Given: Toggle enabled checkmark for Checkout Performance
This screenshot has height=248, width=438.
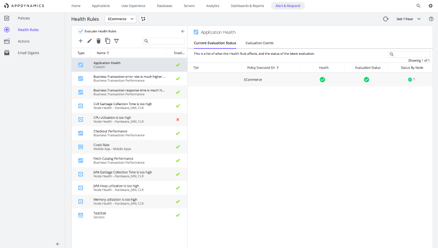Looking at the screenshot, I should click(177, 133).
